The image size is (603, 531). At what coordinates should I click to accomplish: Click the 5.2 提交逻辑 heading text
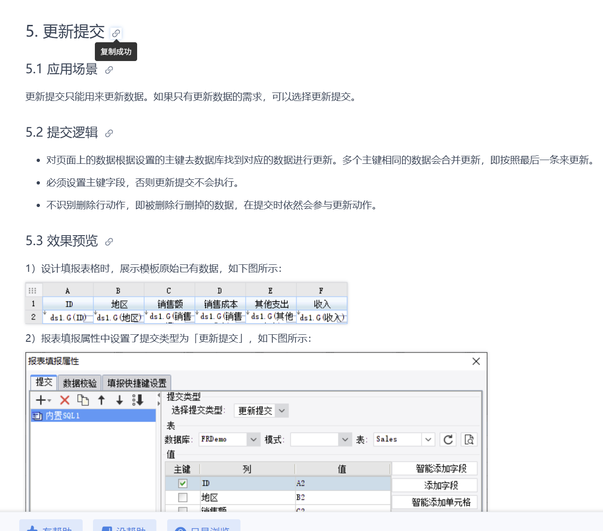click(x=62, y=133)
